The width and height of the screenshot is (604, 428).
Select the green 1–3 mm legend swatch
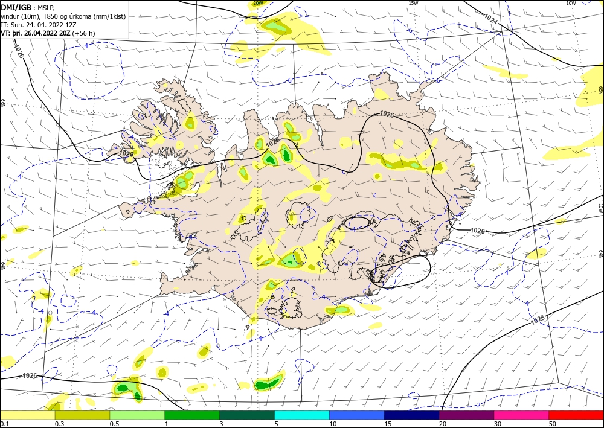(192, 415)
